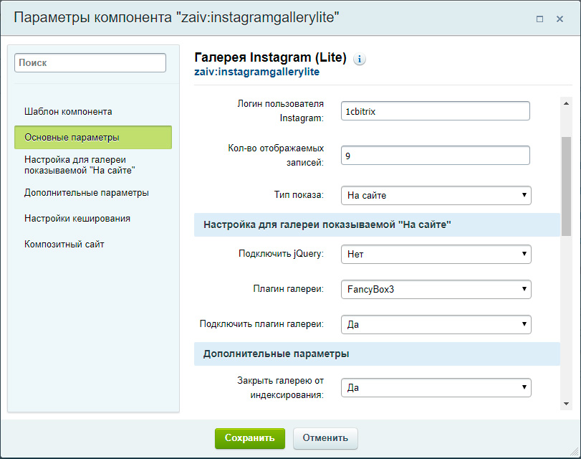Open "Закрыть галерею от индексирования" dropdown
The image size is (581, 459).
tap(436, 388)
